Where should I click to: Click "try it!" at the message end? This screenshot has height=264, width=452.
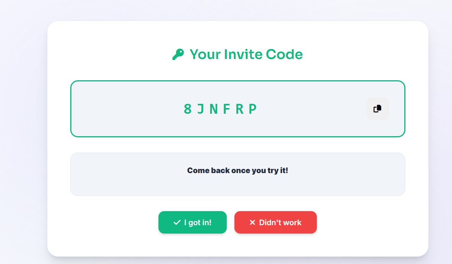point(278,170)
